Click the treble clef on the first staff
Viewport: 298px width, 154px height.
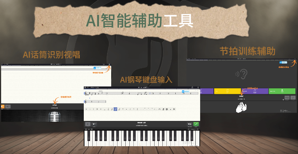85,93
